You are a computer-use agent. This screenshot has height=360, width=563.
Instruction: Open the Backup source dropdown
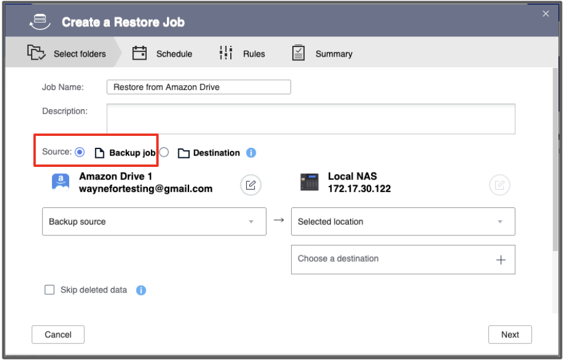tap(154, 222)
